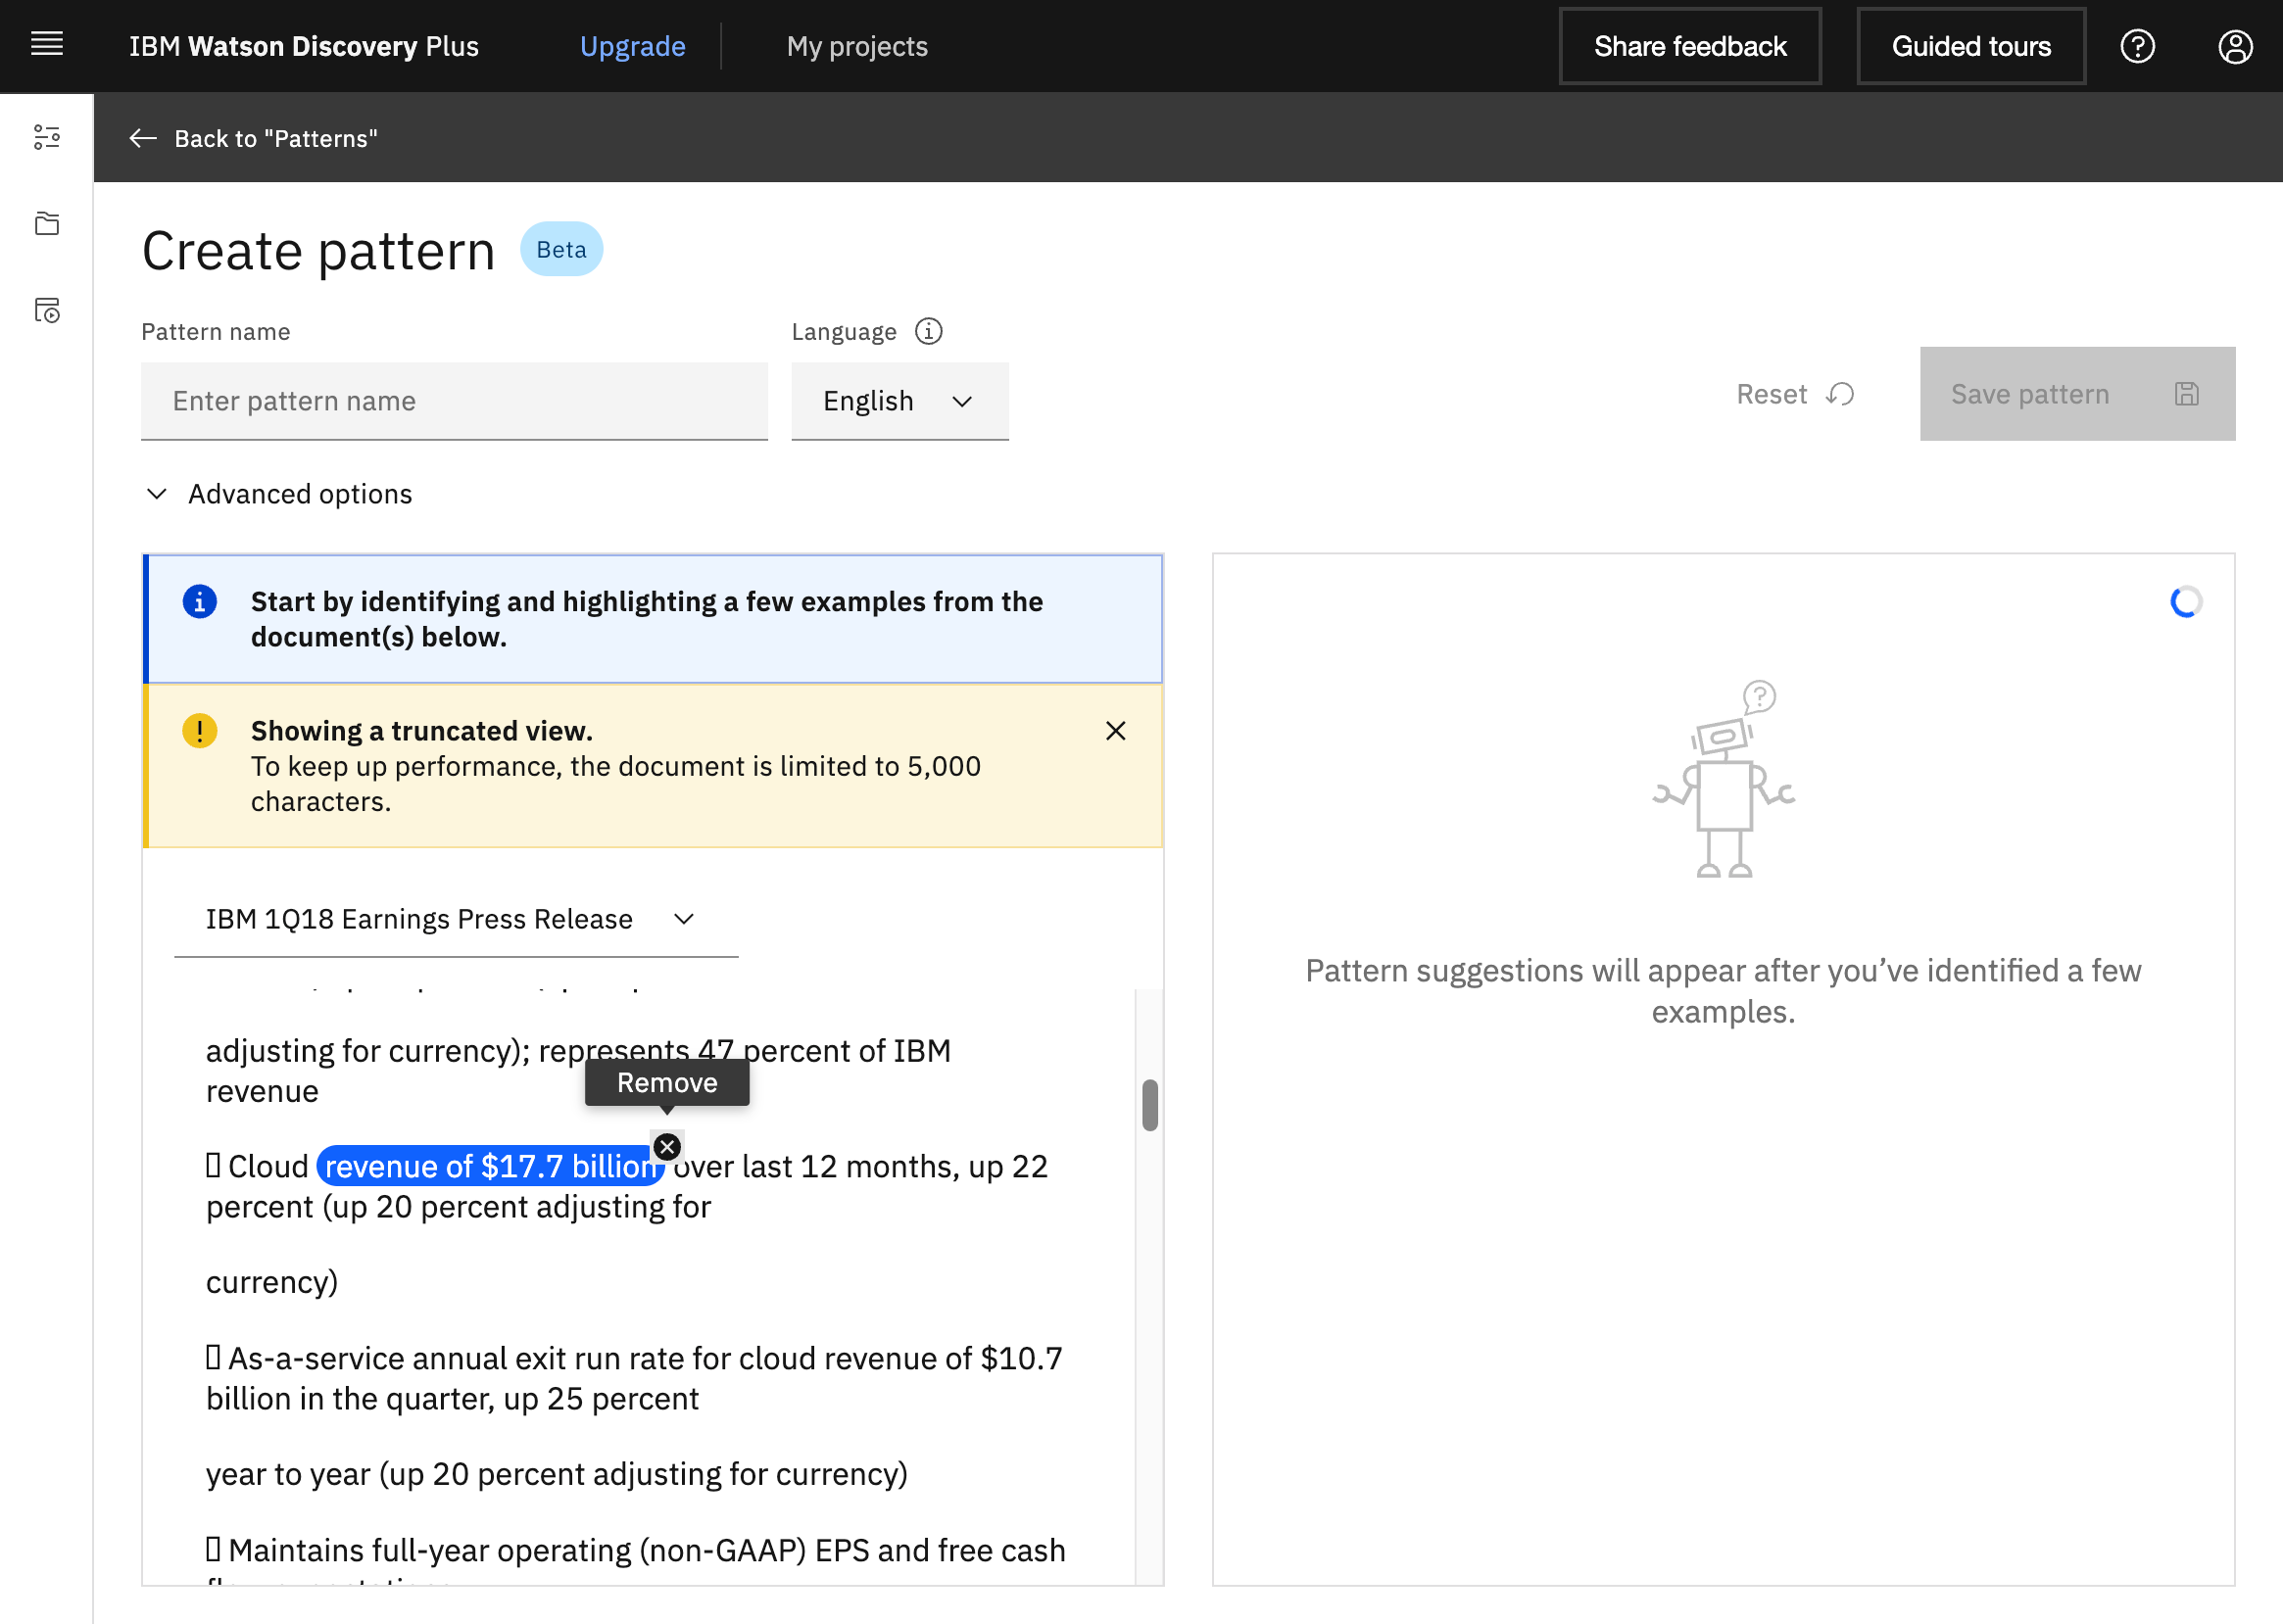
Task: Click the Pattern name input field
Action: click(x=455, y=401)
